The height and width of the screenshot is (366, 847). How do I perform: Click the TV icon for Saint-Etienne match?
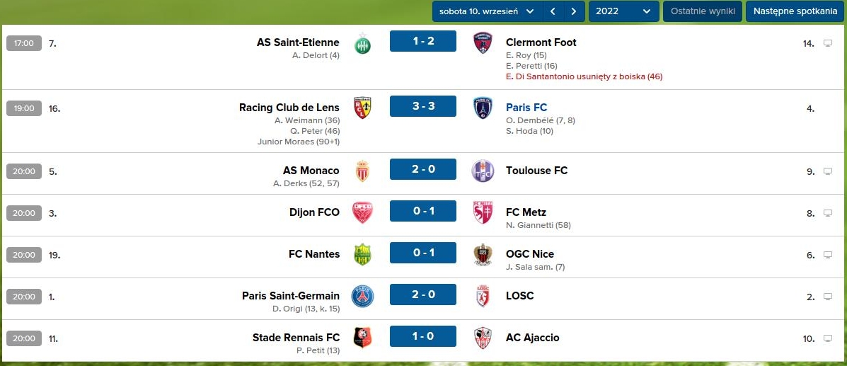coord(828,43)
